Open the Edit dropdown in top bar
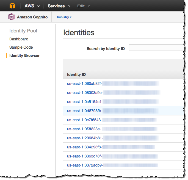The height and width of the screenshot is (180, 188). point(83,6)
